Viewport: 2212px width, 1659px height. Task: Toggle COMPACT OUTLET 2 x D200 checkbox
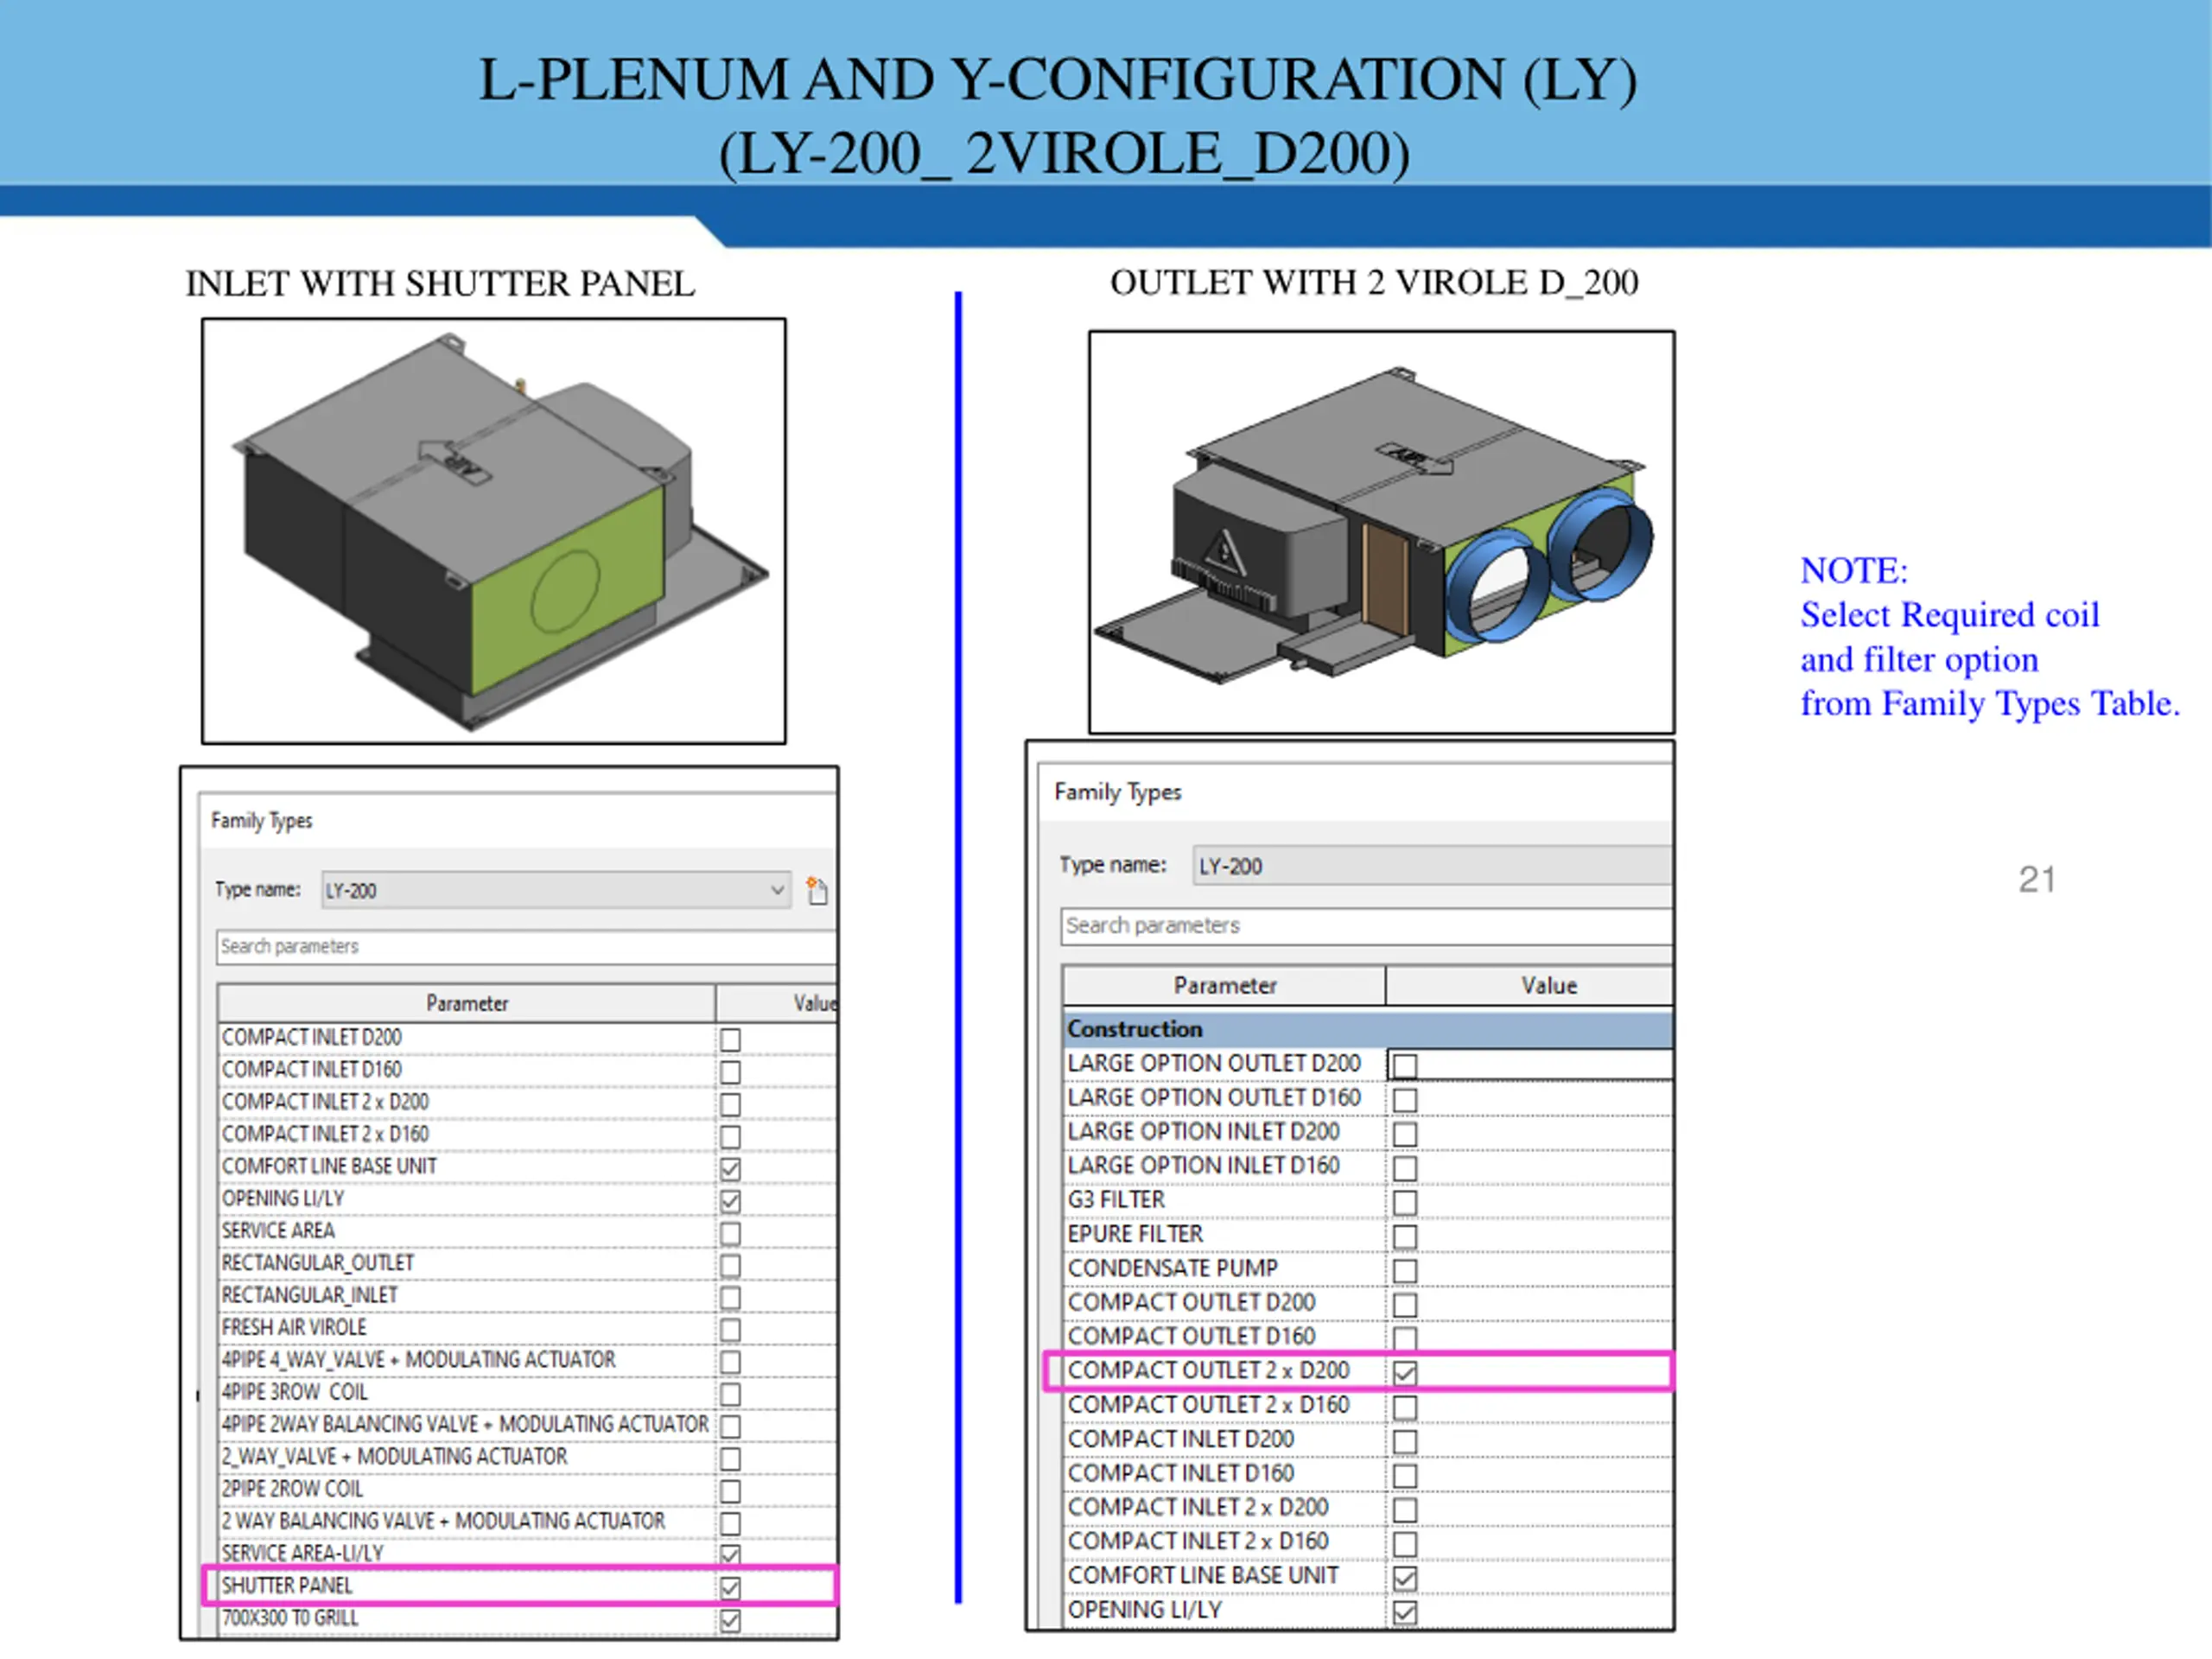point(1405,1372)
